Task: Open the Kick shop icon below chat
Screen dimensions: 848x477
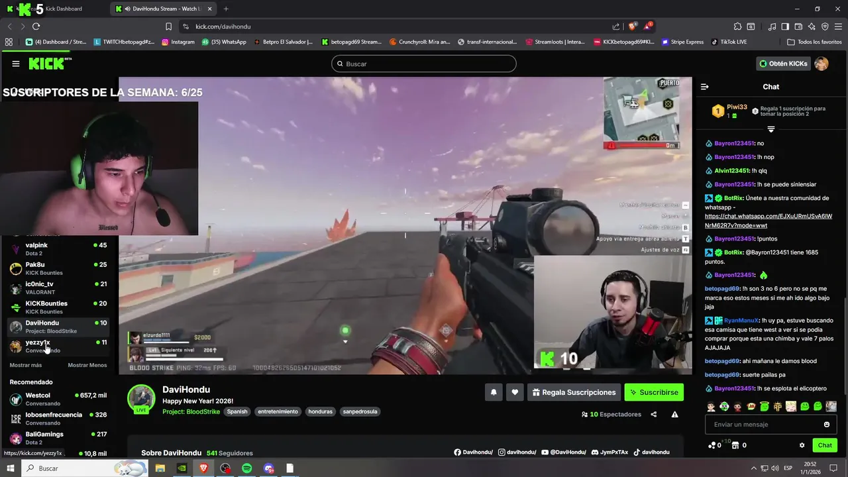Action: coord(735,445)
